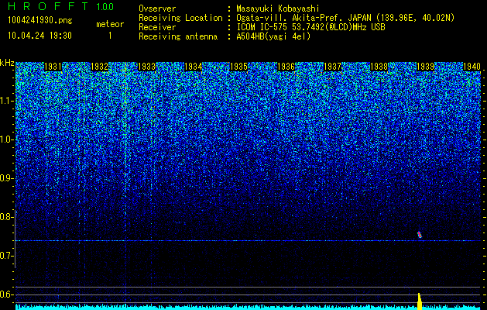The image size is (487, 310).
Task: Click the 1932 time marker
Action: click(x=99, y=67)
